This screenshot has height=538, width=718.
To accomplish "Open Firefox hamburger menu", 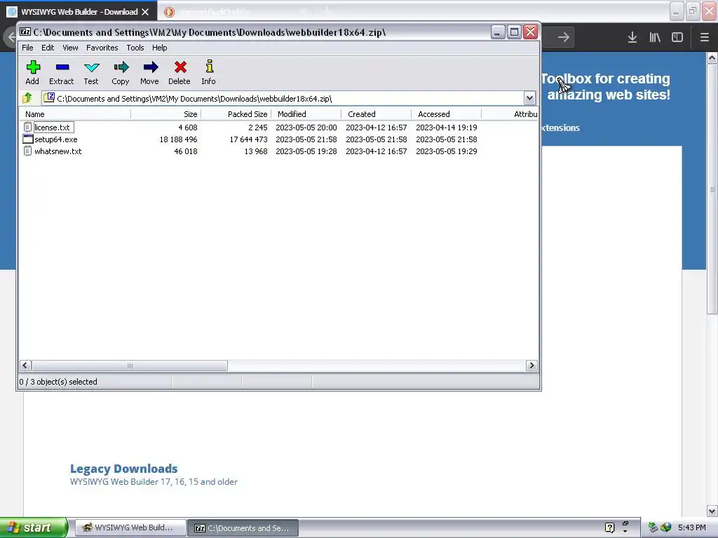I will (705, 38).
